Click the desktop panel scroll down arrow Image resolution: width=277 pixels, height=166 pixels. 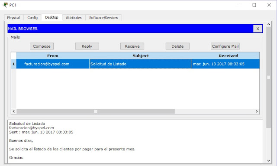pos(269,161)
